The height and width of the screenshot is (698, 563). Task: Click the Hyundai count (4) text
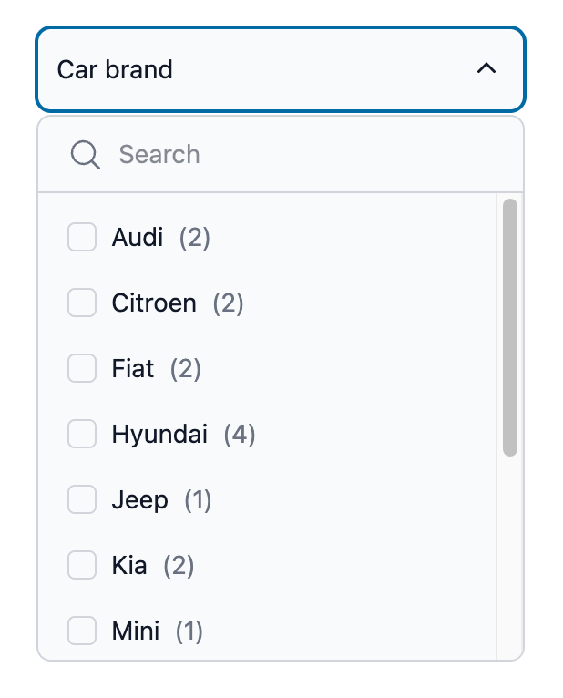pos(240,435)
